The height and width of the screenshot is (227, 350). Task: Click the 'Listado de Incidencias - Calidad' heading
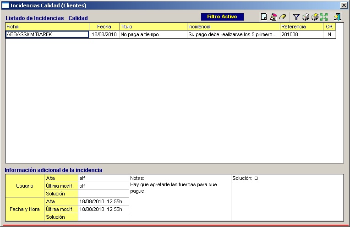point(47,18)
